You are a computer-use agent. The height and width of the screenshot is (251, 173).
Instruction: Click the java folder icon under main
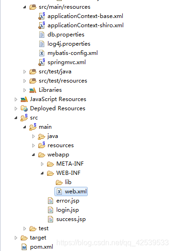pos(42,137)
